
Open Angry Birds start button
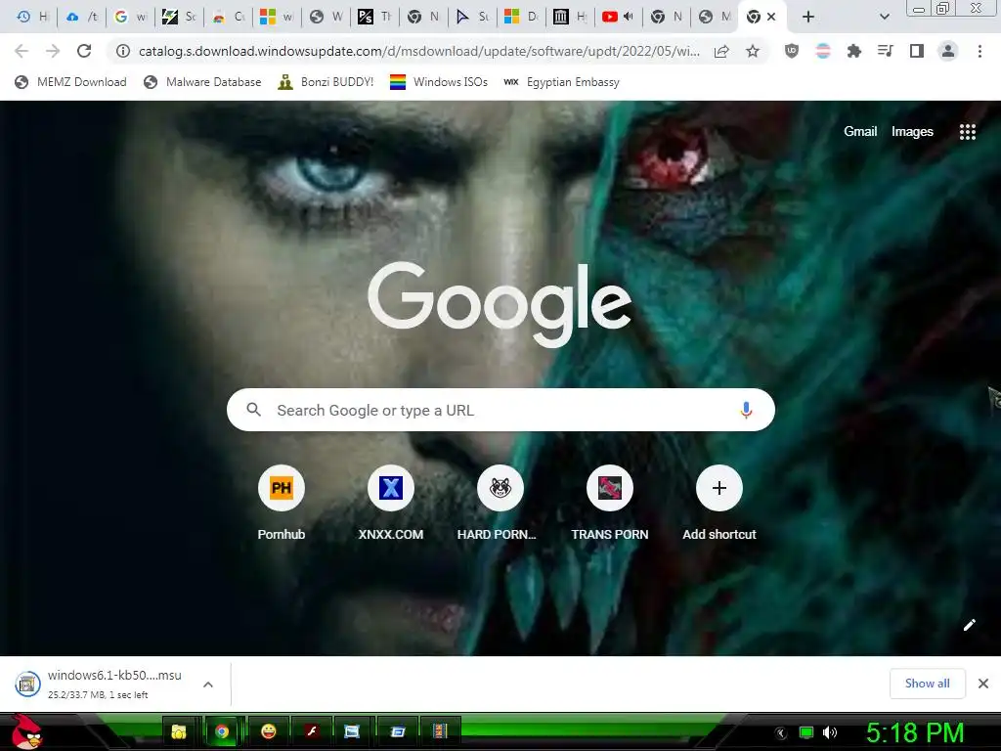click(x=26, y=731)
